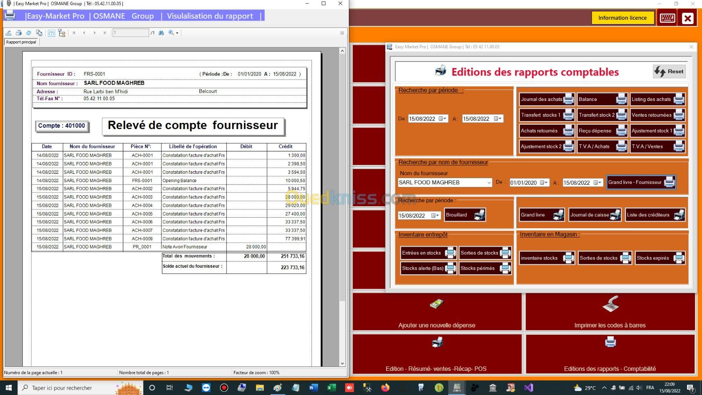Open the on-screen keyboard icon
Image resolution: width=702 pixels, height=395 pixels.
[x=667, y=18]
